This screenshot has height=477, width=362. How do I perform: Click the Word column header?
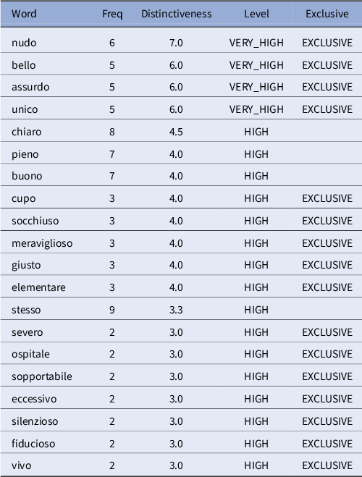(x=24, y=14)
